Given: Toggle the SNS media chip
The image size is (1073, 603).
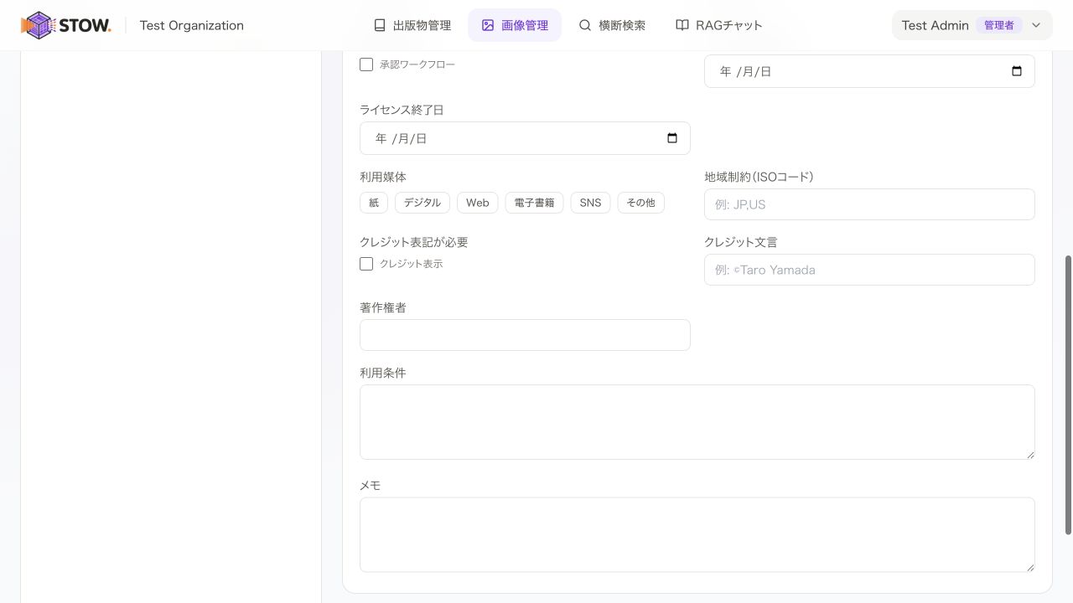Looking at the screenshot, I should pyautogui.click(x=590, y=203).
